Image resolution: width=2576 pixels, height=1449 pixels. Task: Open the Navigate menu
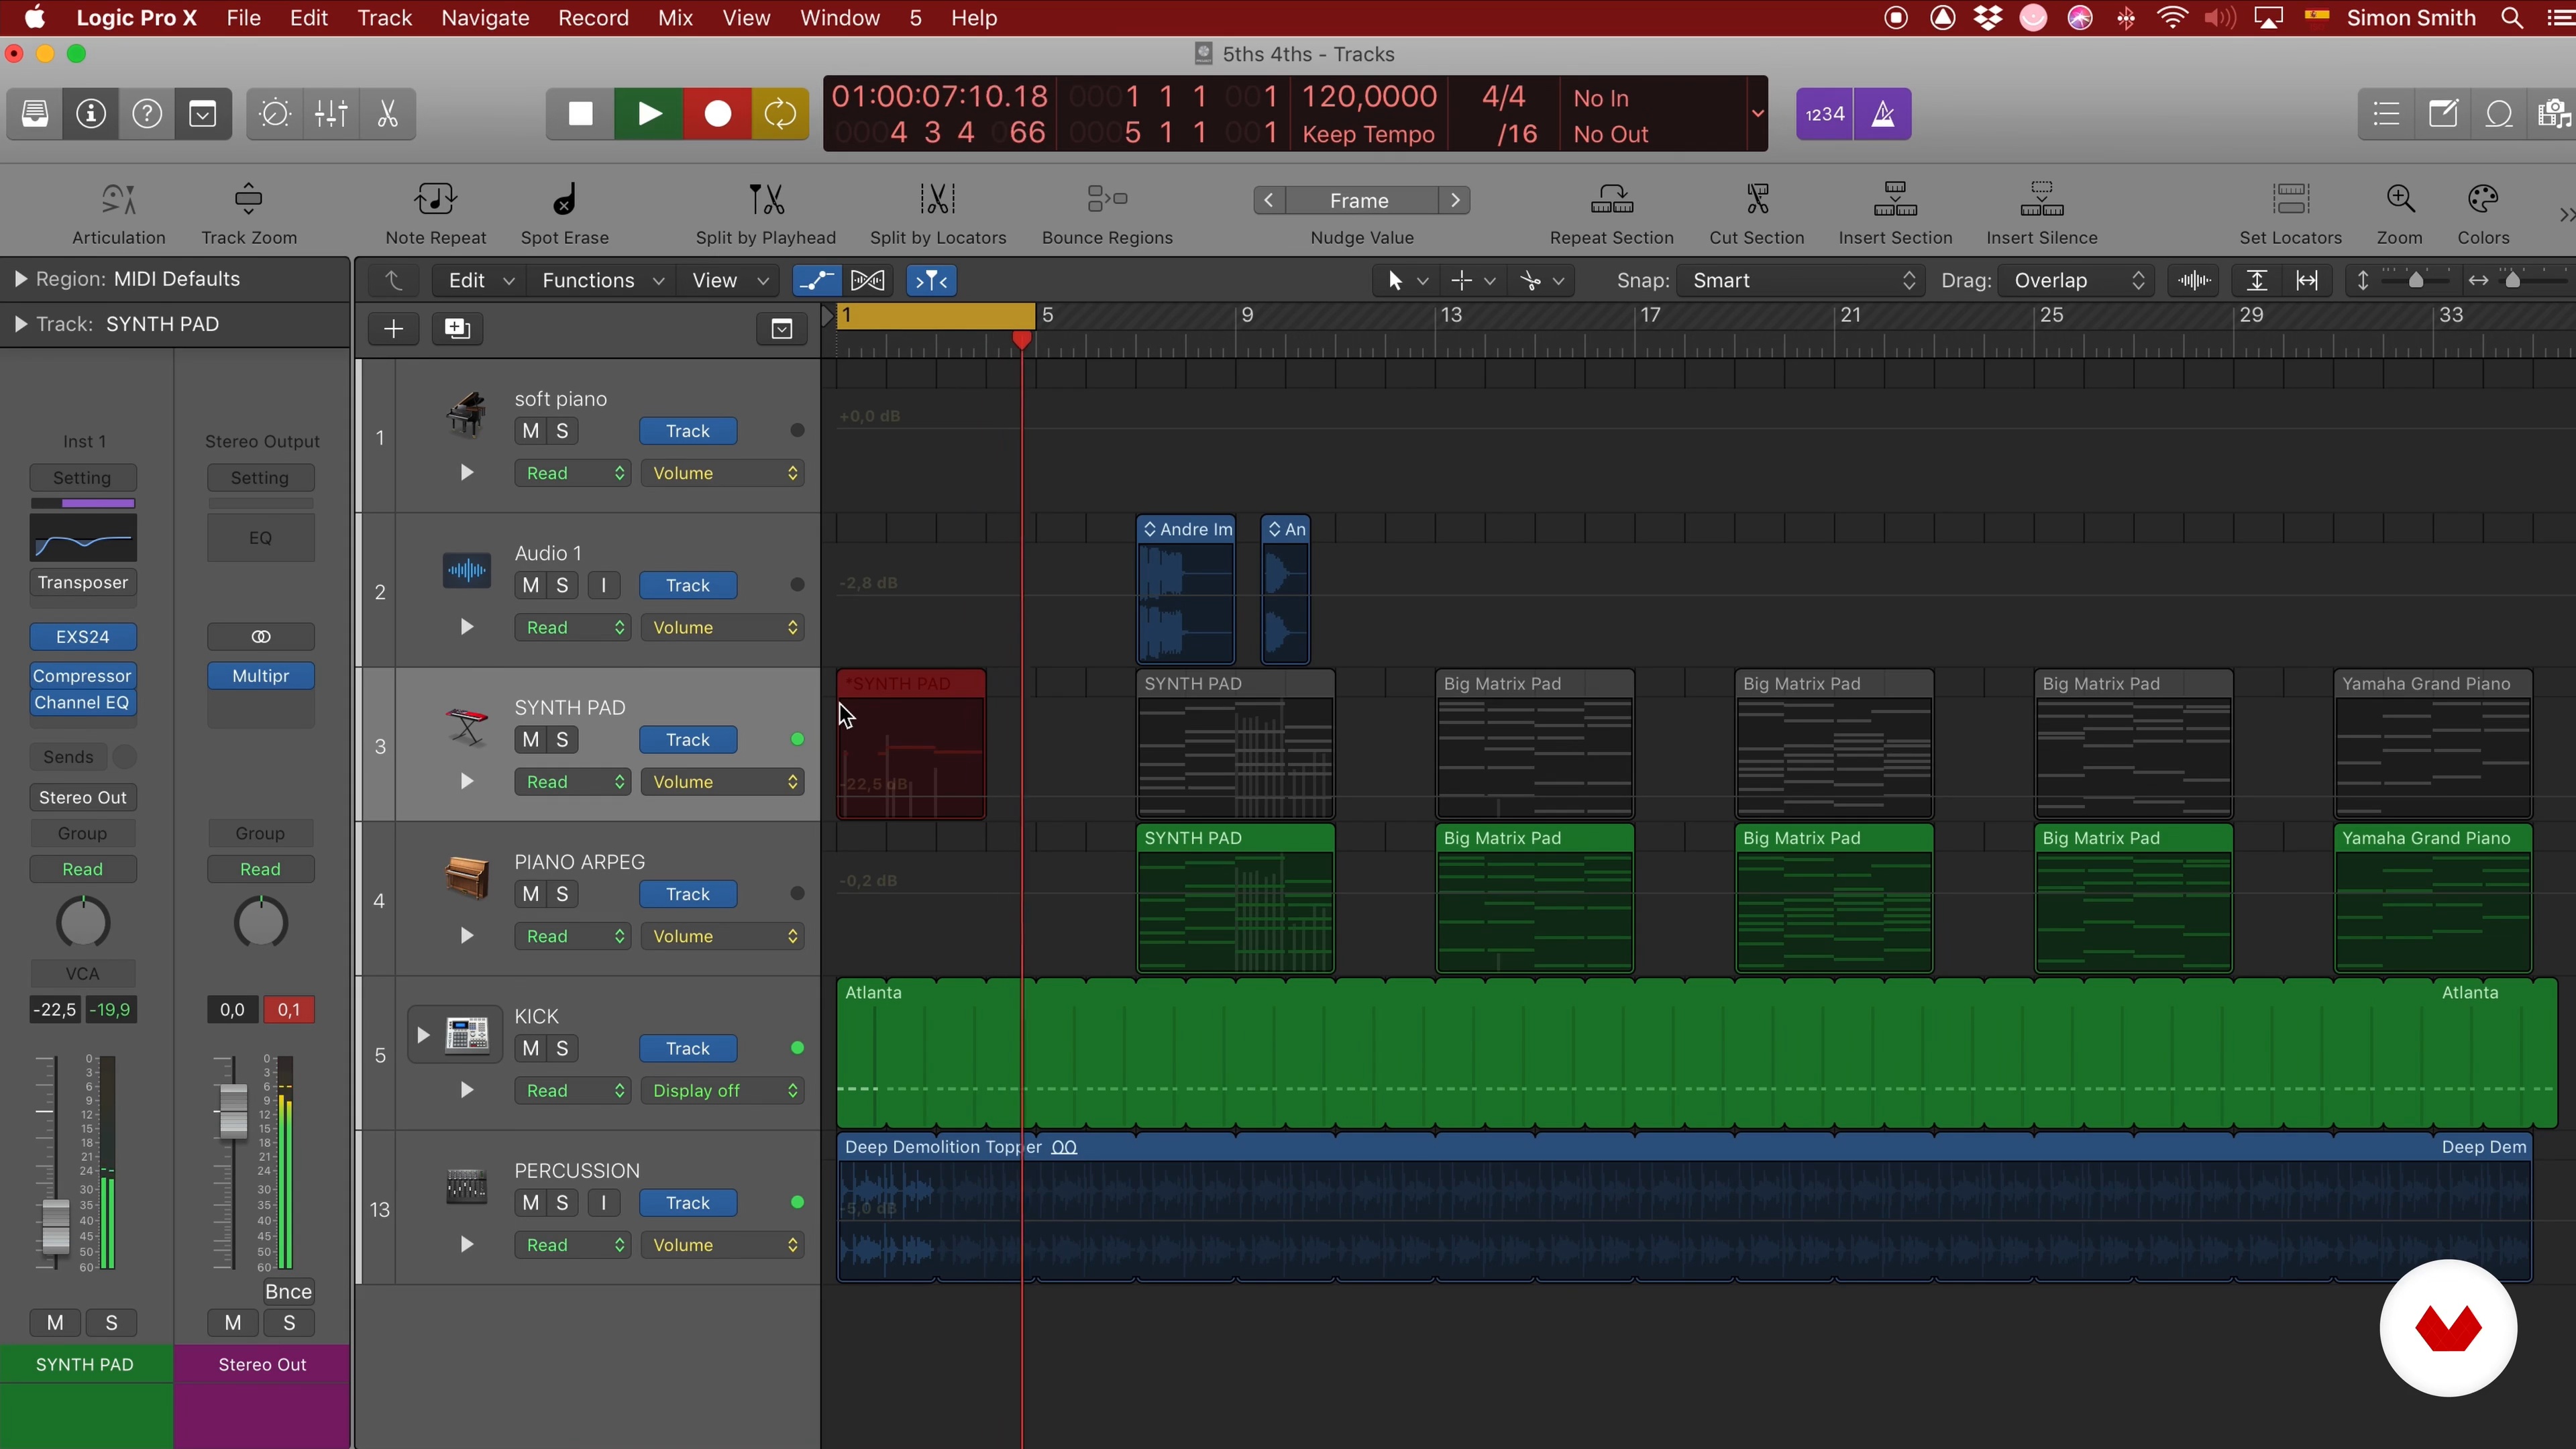click(485, 18)
